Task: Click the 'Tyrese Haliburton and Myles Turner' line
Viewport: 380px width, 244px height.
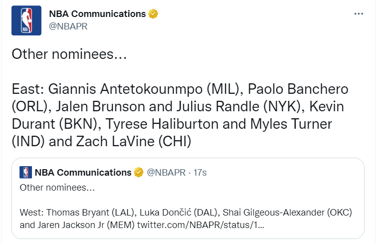Action: [x=219, y=124]
